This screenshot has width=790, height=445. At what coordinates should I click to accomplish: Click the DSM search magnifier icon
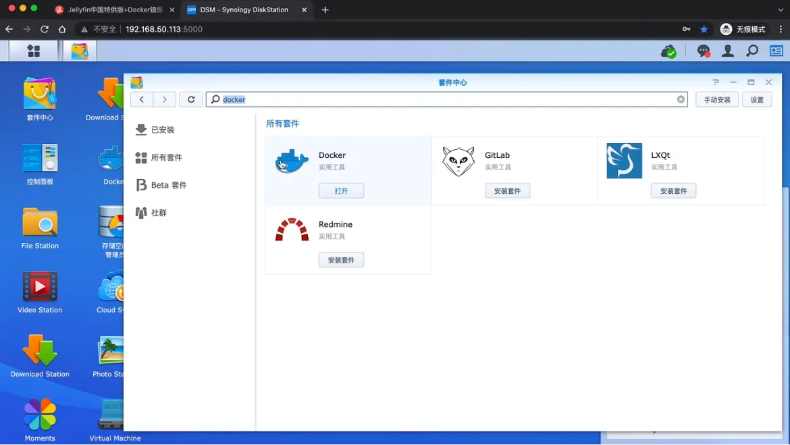coord(752,51)
